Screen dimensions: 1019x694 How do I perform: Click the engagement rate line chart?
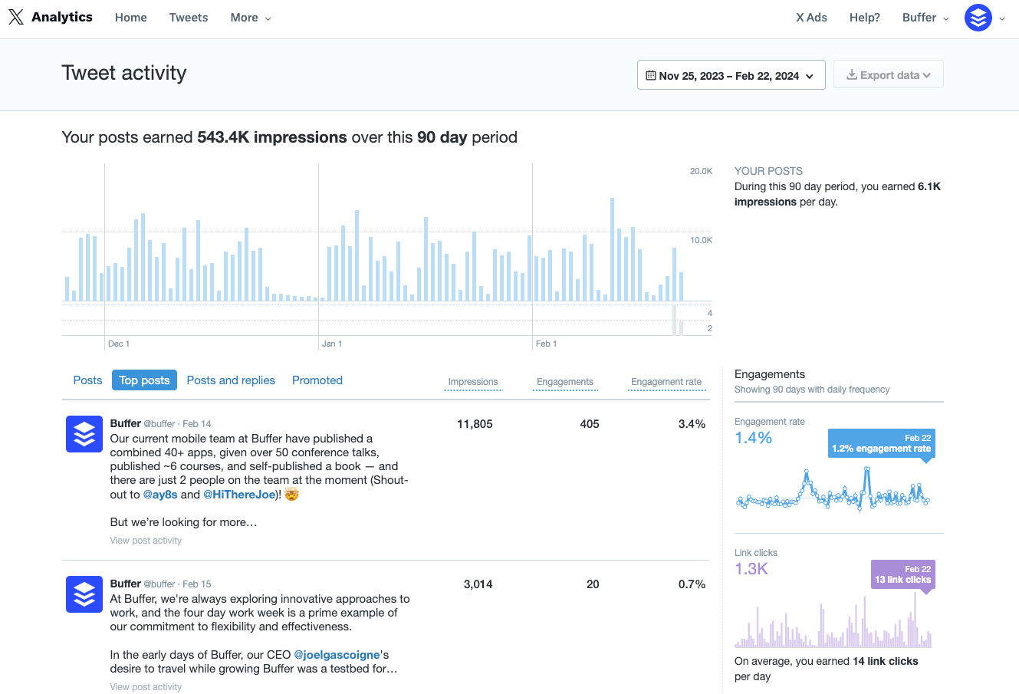(x=833, y=490)
